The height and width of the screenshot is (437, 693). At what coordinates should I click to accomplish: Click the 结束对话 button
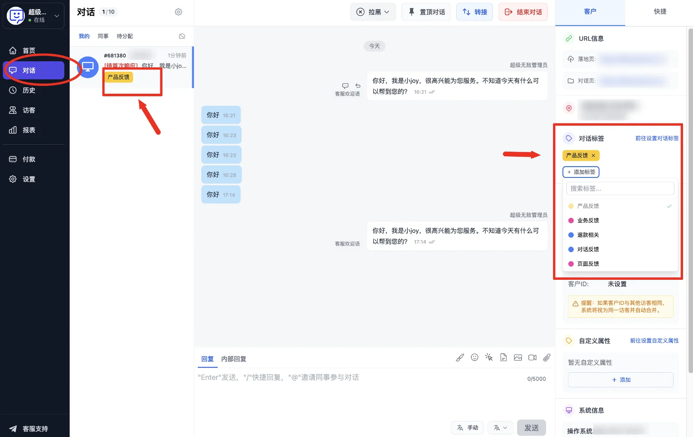(x=523, y=12)
